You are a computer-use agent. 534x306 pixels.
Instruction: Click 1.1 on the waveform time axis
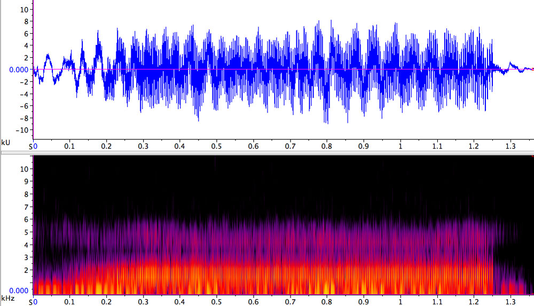pos(437,146)
